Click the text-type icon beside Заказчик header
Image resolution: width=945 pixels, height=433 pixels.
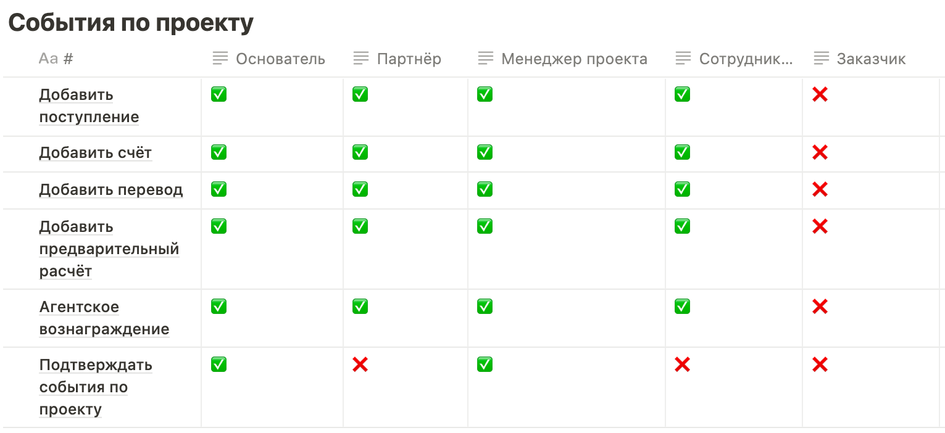coord(821,59)
